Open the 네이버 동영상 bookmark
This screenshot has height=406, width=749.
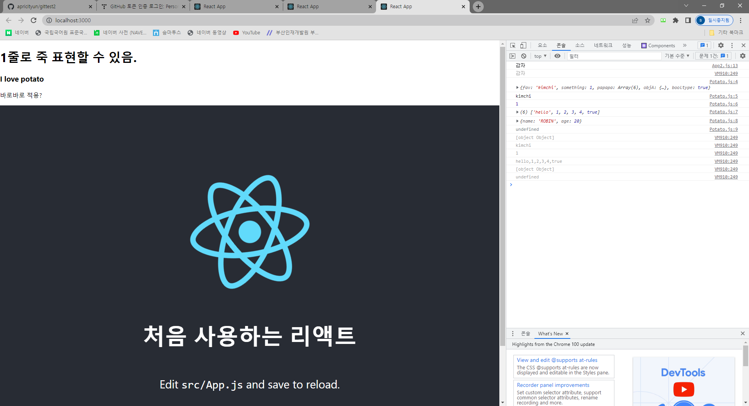tap(207, 33)
